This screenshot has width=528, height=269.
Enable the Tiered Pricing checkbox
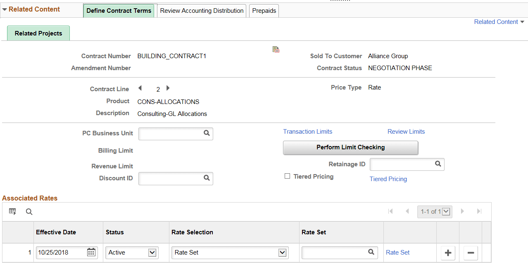click(x=287, y=176)
